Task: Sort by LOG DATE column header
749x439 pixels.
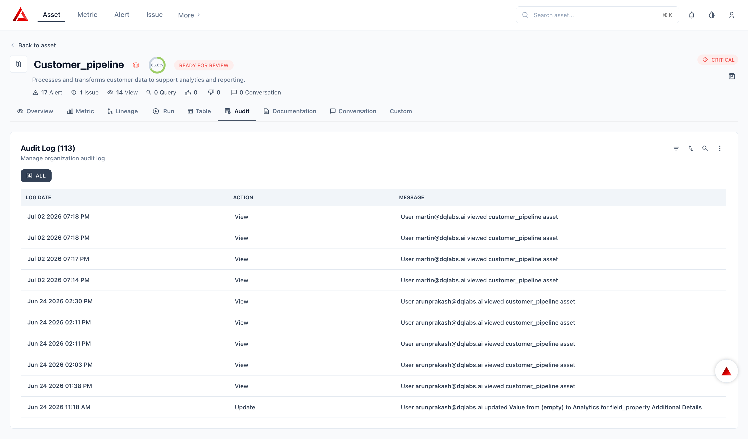Action: point(38,198)
